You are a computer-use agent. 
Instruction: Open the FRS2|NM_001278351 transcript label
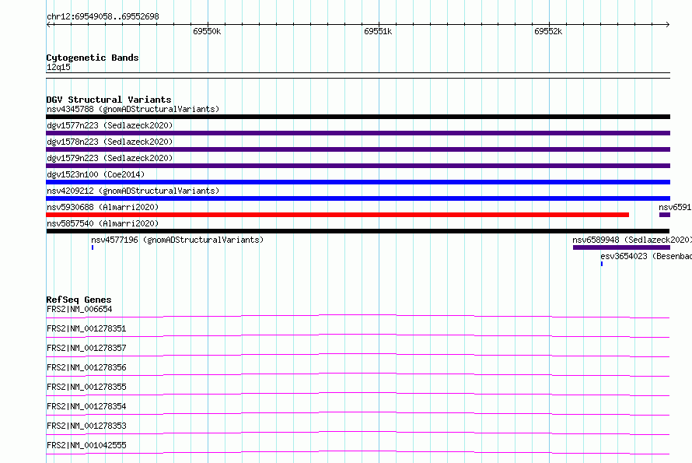[x=86, y=328]
